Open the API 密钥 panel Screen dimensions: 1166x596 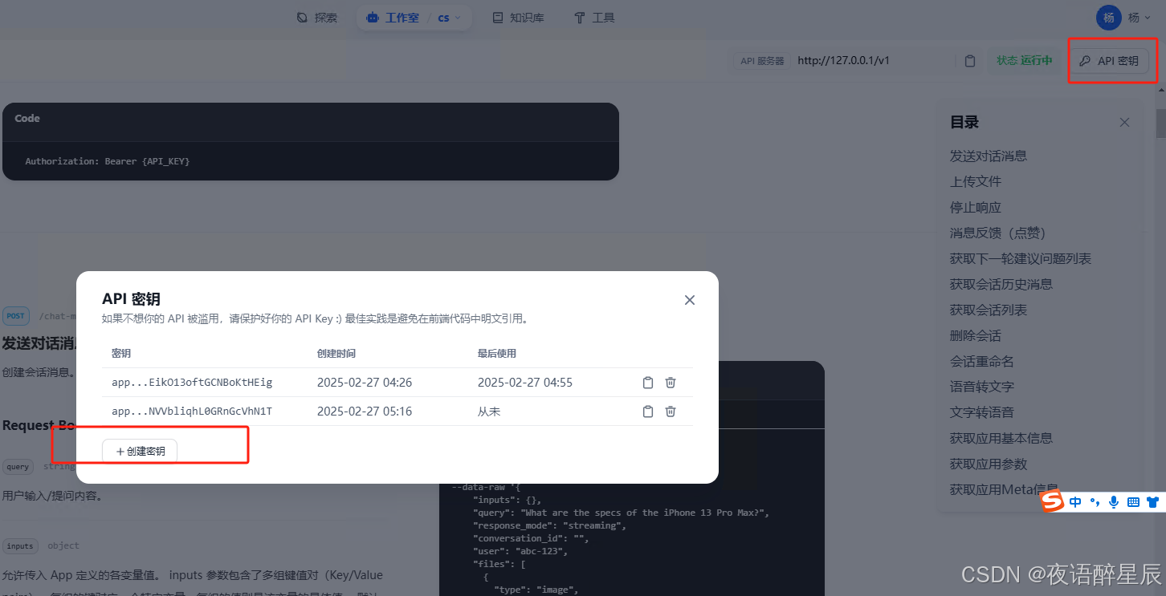point(1111,60)
